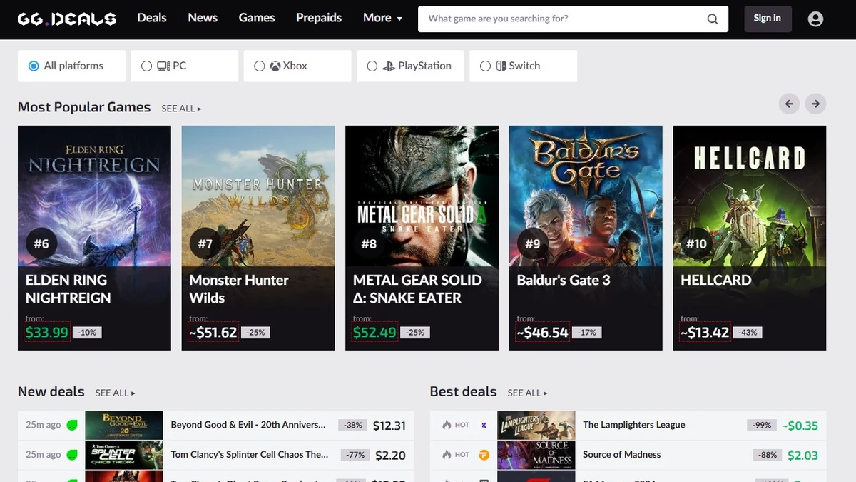Open the Source of Madness deal thumbnail
Viewport: 856px width, 482px height.
click(536, 455)
